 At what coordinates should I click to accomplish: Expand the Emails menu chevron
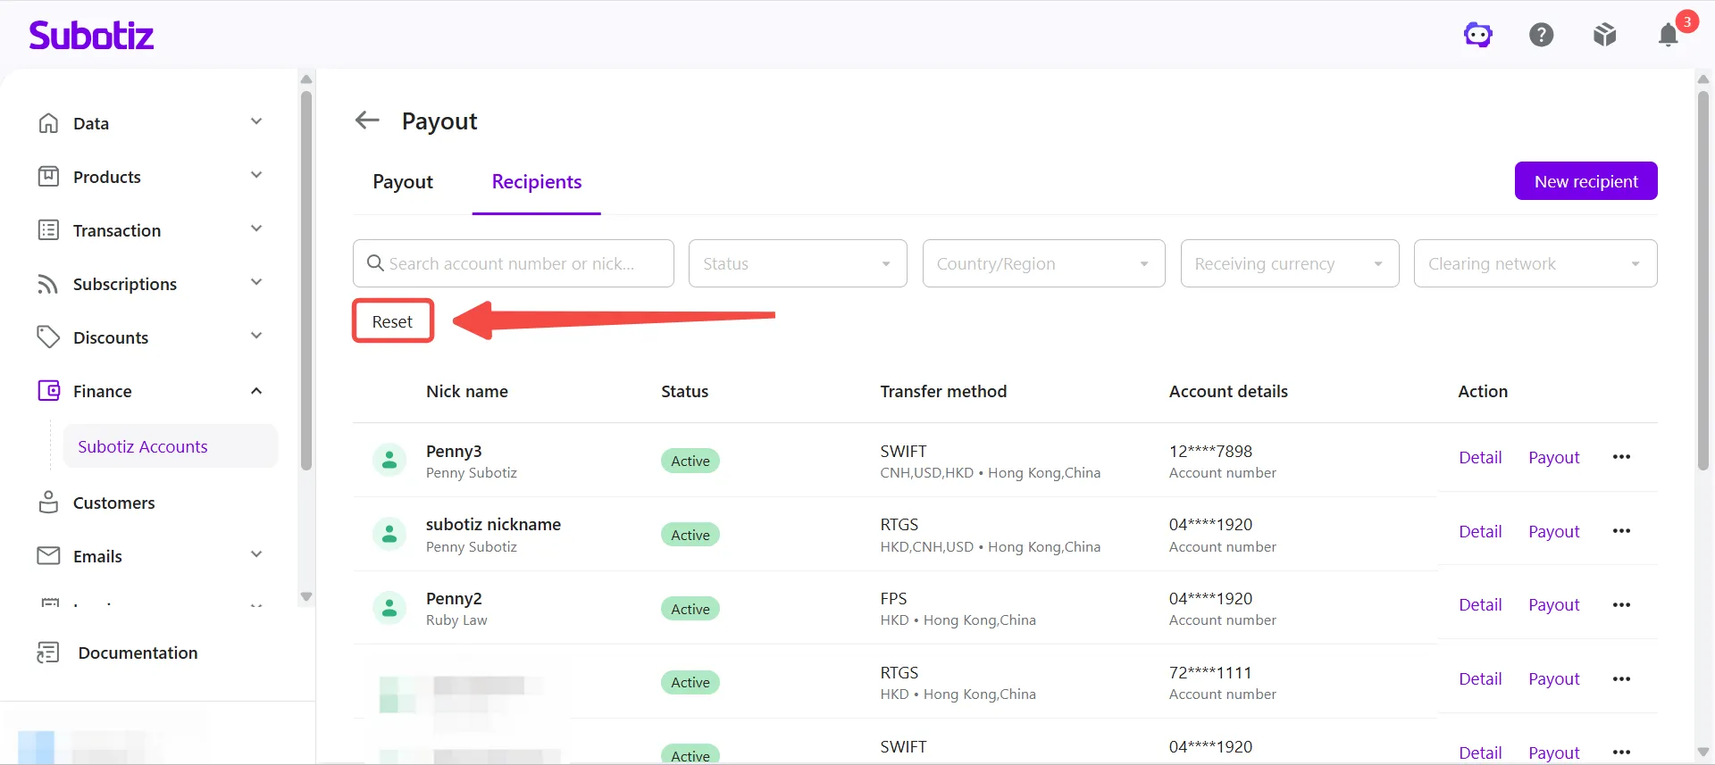coord(256,555)
